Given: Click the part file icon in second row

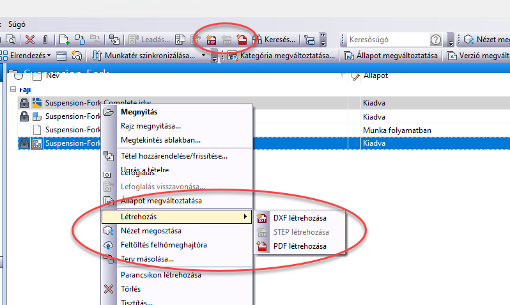Looking at the screenshot, I should coord(37,116).
